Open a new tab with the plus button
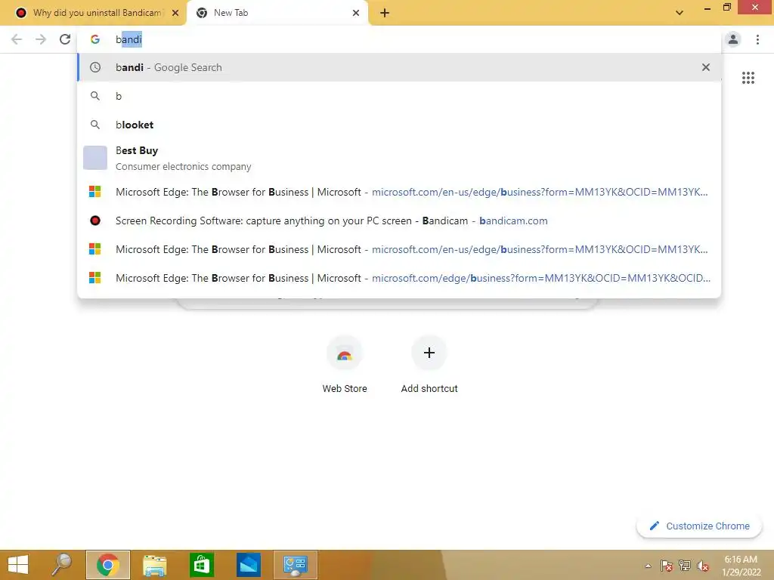Screen dimensions: 774x580 [x=385, y=13]
